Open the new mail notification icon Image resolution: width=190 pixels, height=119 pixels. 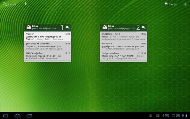pos(158,116)
